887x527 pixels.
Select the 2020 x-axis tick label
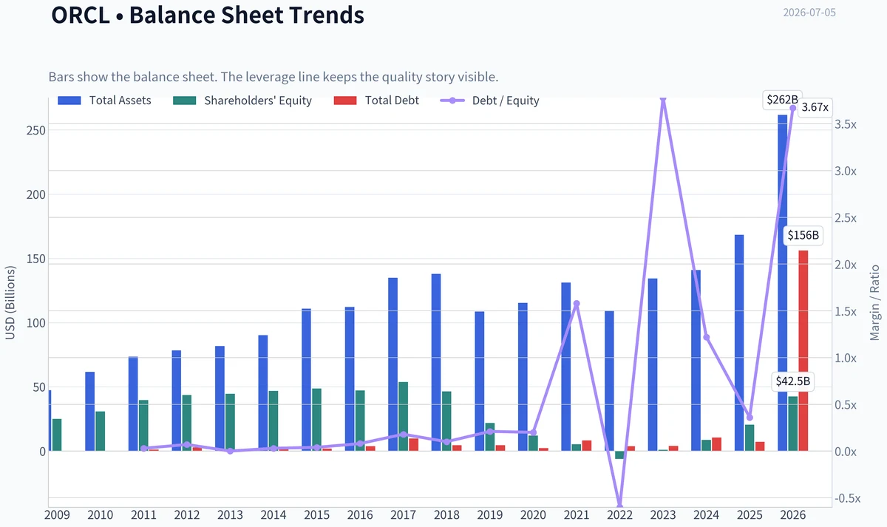pos(533,514)
